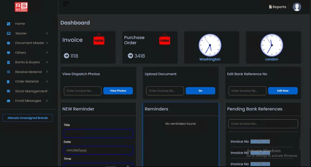Expand the Order Material submenu arrow
The width and height of the screenshot is (311, 167).
47,81
